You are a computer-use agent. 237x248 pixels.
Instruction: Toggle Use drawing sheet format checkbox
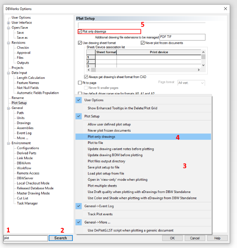pos(80,43)
